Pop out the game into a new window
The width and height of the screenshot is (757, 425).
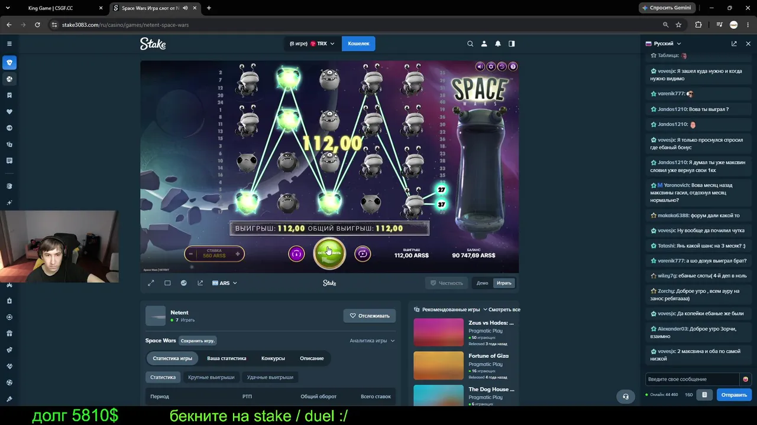(x=200, y=283)
